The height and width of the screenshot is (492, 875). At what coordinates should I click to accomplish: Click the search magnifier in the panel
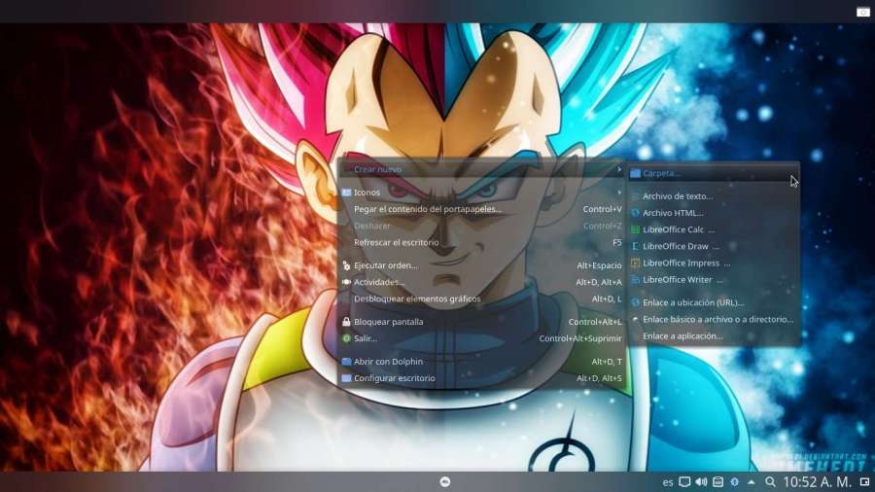(770, 481)
